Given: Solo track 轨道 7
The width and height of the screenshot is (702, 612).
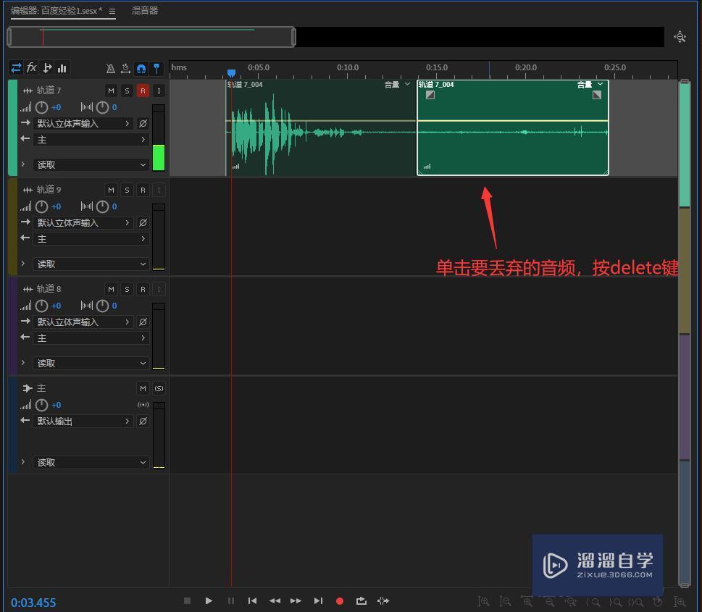Looking at the screenshot, I should 128,91.
